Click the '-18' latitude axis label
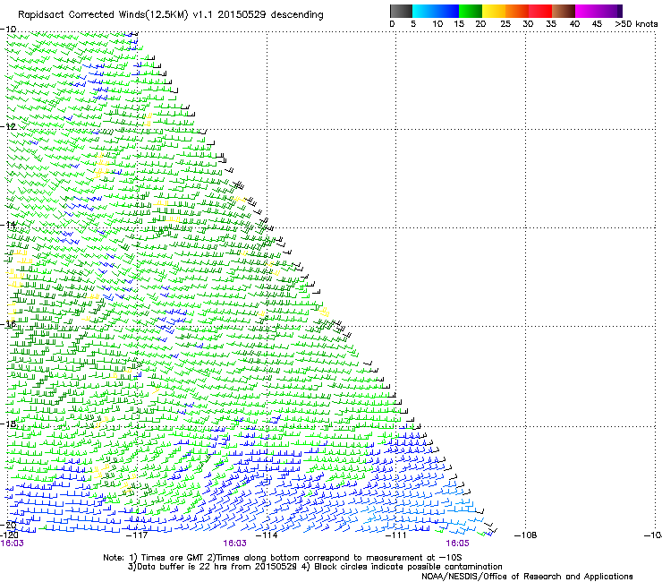The height and width of the screenshot is (582, 662). click(x=8, y=424)
